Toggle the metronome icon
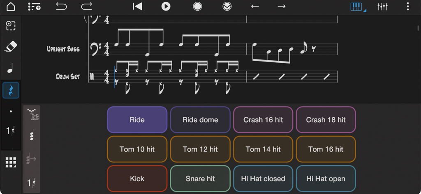 coord(227,7)
